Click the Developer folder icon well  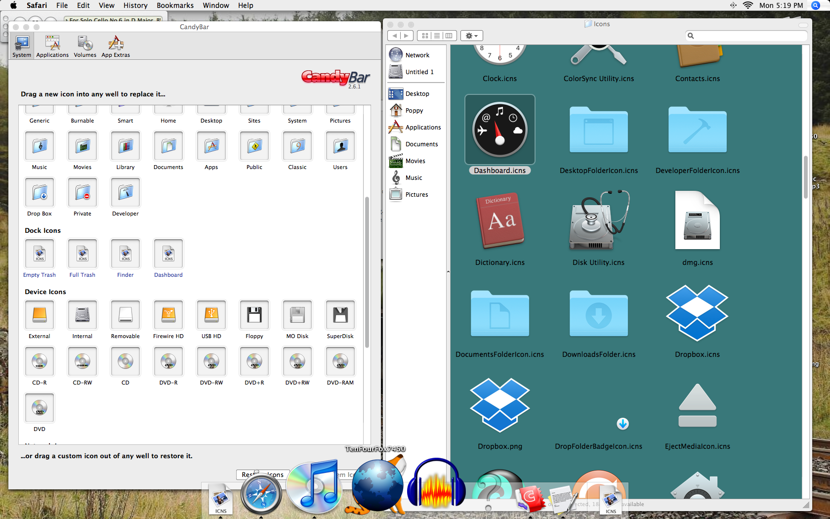click(x=125, y=193)
